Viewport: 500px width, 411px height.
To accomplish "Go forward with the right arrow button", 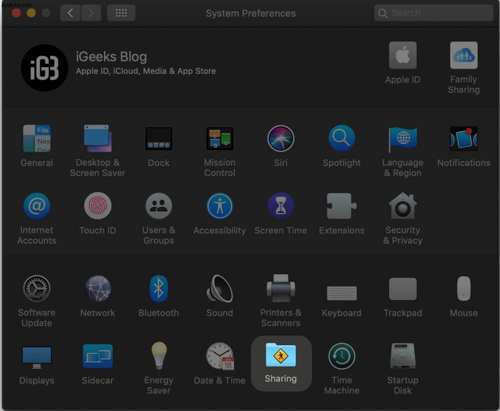I will (91, 13).
